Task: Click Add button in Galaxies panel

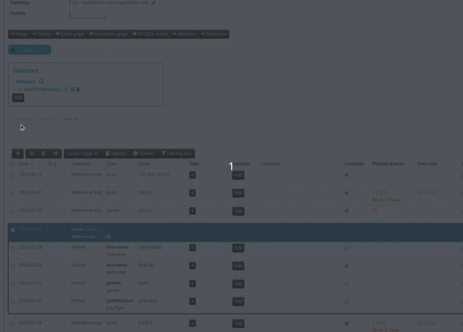Action: tap(18, 98)
